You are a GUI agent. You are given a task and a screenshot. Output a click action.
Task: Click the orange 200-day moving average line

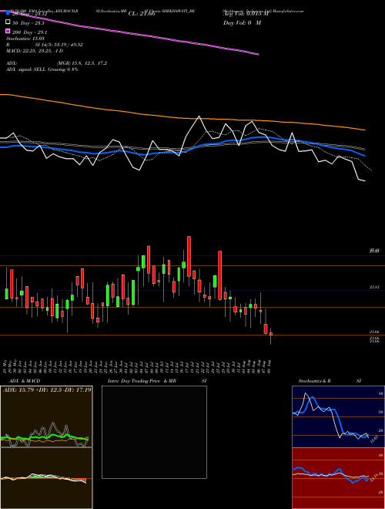pyautogui.click(x=182, y=117)
